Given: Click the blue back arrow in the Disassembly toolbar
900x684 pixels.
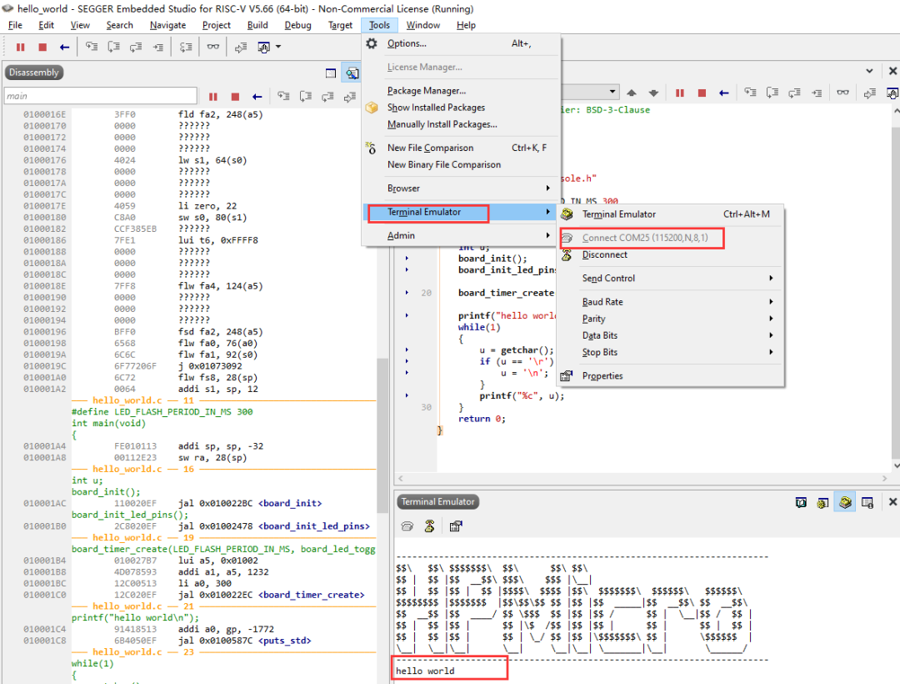Looking at the screenshot, I should pos(257,97).
